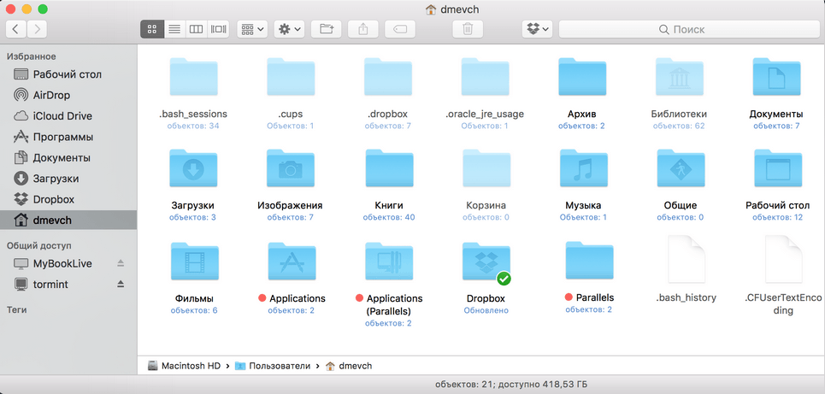Select Загрузки in the sidebar
Viewport: 825px width, 394px height.
[x=56, y=179]
